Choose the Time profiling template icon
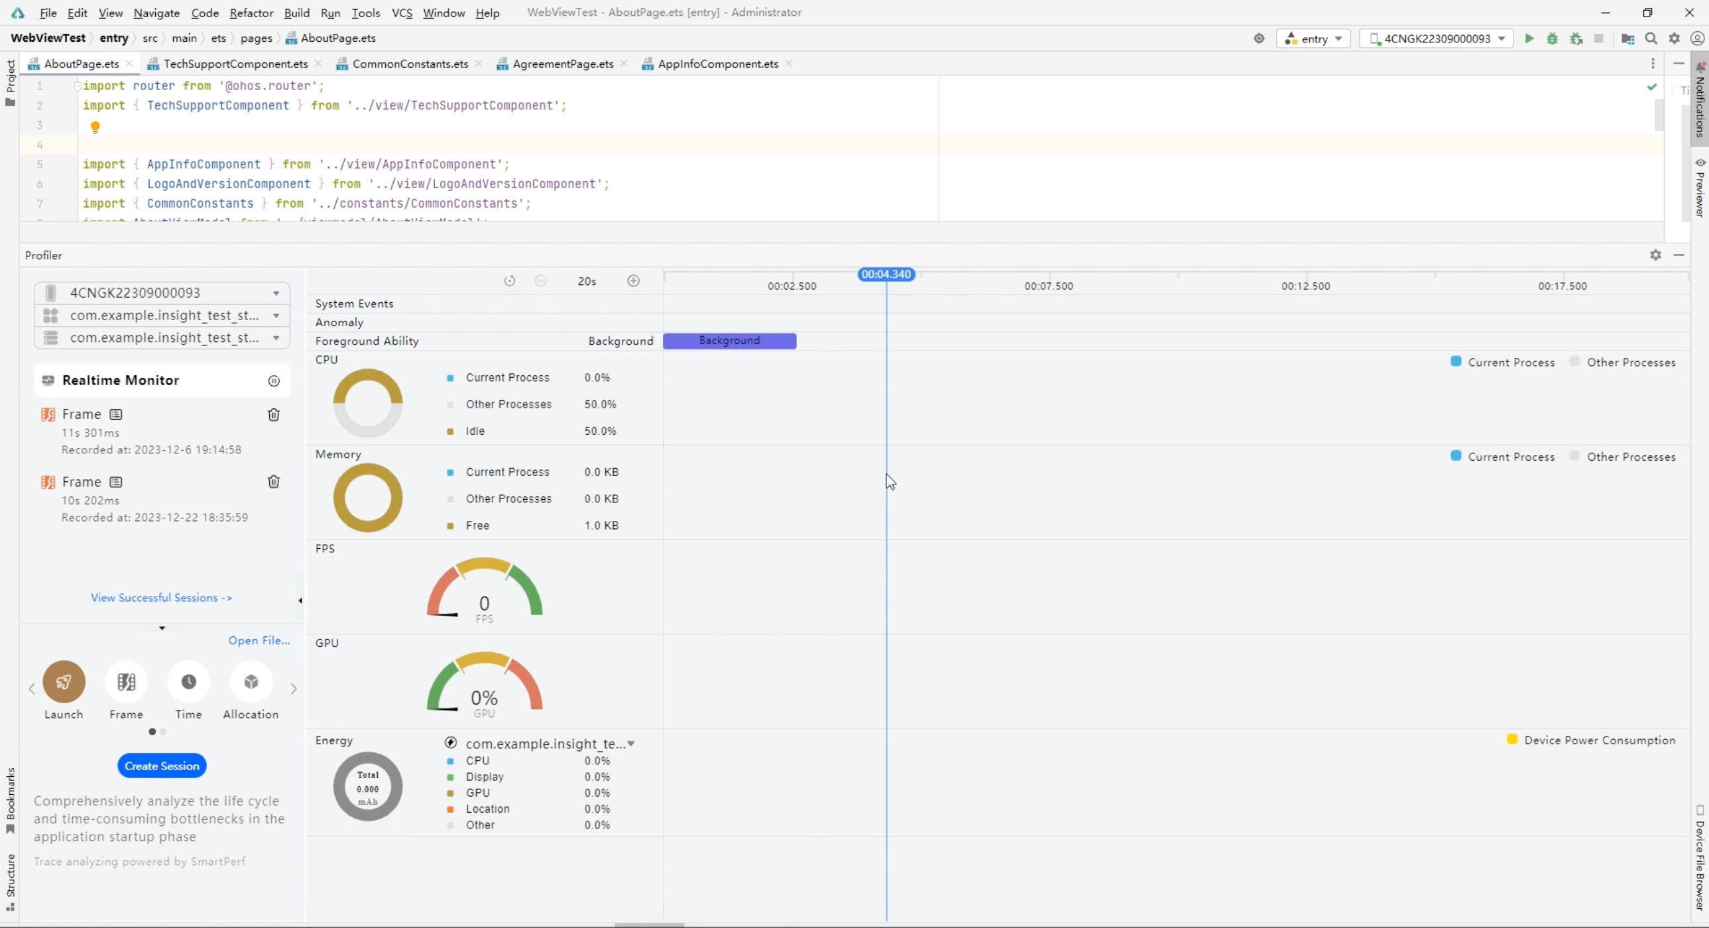This screenshot has width=1709, height=928. (188, 681)
